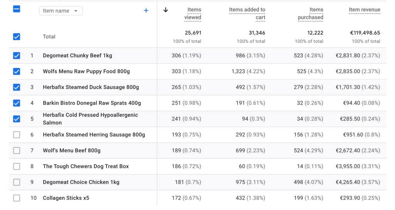Image resolution: width=395 pixels, height=210 pixels.
Task: Click 523 (4.28%) items purchased cell
Action: click(309, 55)
